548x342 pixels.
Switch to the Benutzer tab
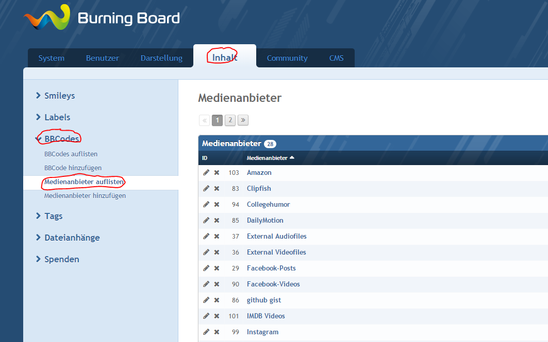[x=102, y=58]
